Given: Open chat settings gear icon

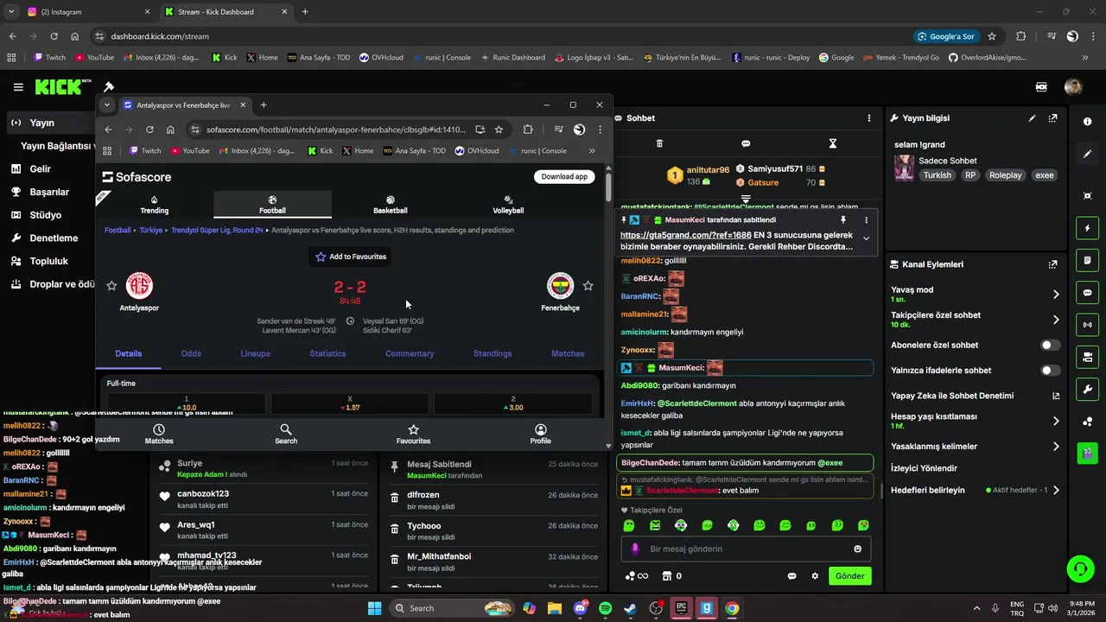Looking at the screenshot, I should tap(815, 576).
